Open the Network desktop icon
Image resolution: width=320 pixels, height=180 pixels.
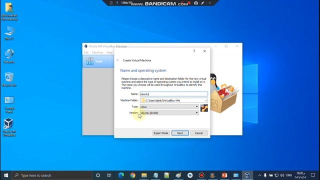click(x=9, y=56)
